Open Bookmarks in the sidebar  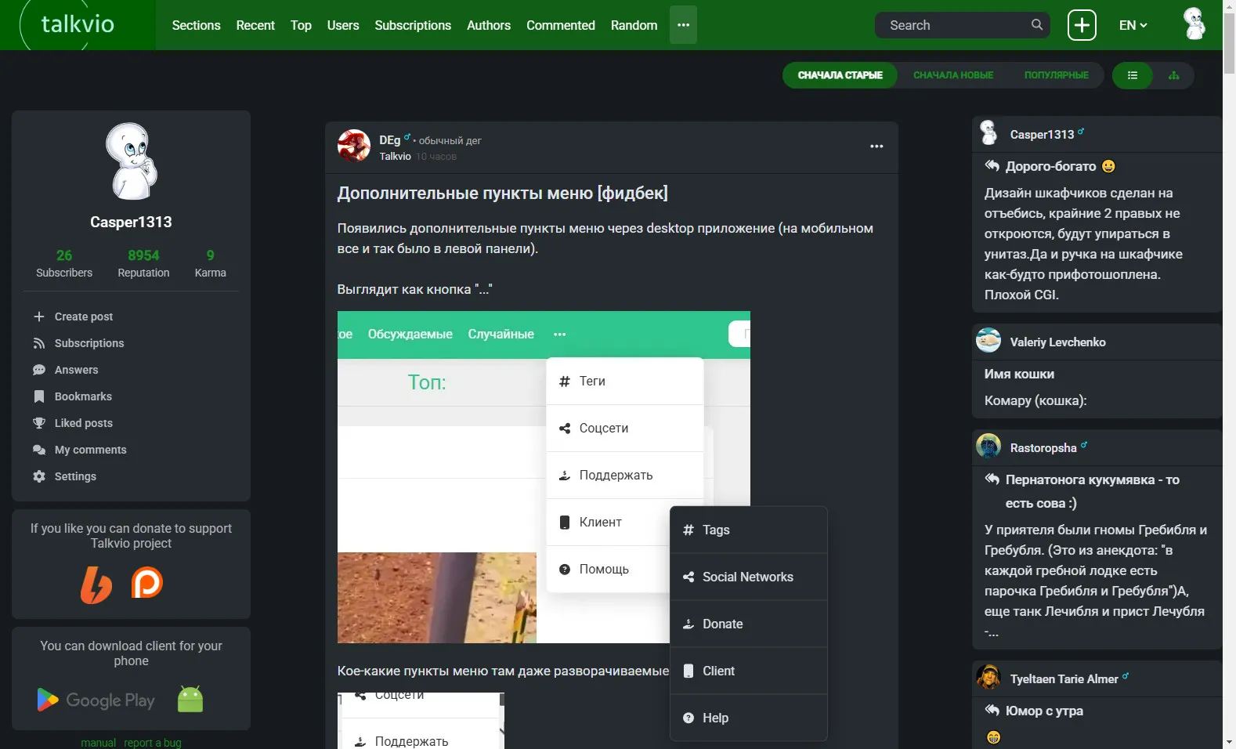pyautogui.click(x=83, y=396)
